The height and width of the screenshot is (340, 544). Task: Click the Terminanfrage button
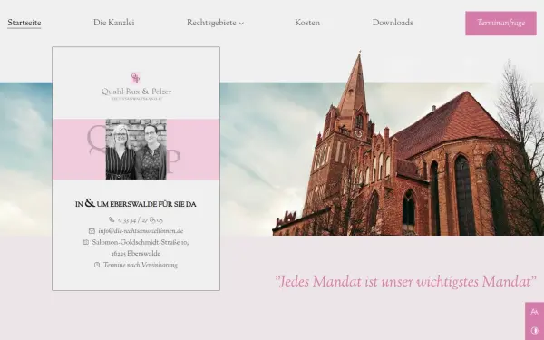(500, 24)
